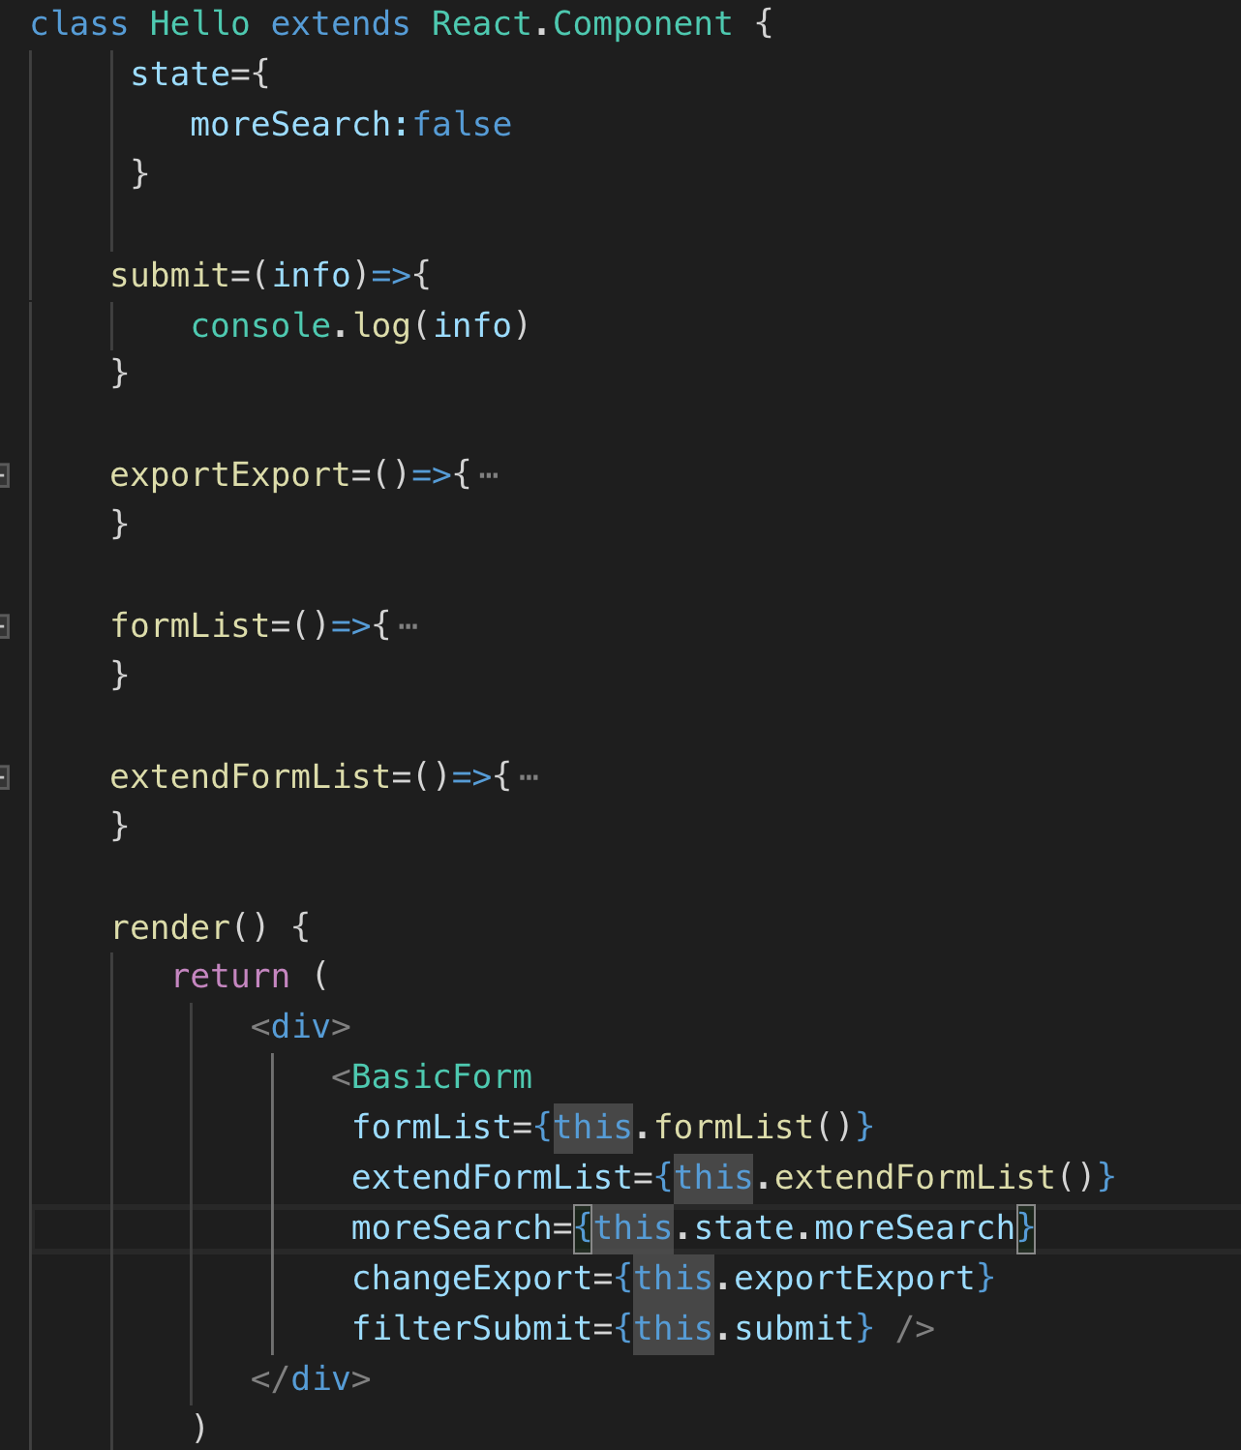This screenshot has width=1241, height=1450.
Task: Click the closing </div> tag
Action: point(311,1378)
